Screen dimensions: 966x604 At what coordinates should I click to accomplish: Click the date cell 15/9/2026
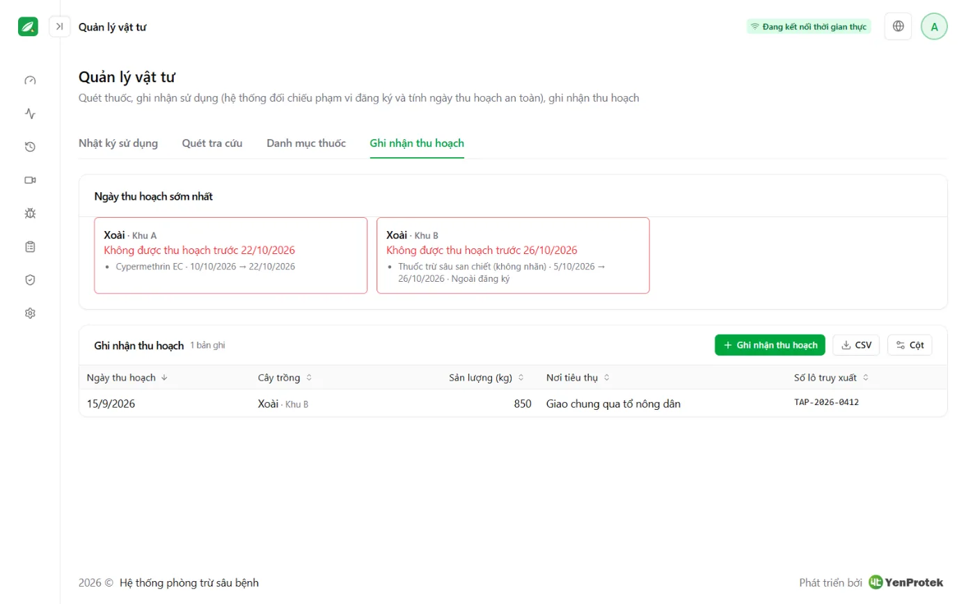(x=111, y=404)
